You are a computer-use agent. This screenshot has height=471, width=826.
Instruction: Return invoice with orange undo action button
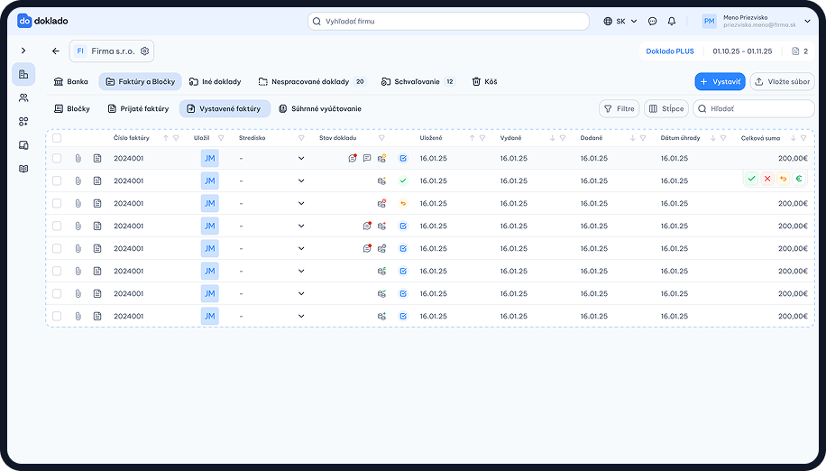(784, 179)
